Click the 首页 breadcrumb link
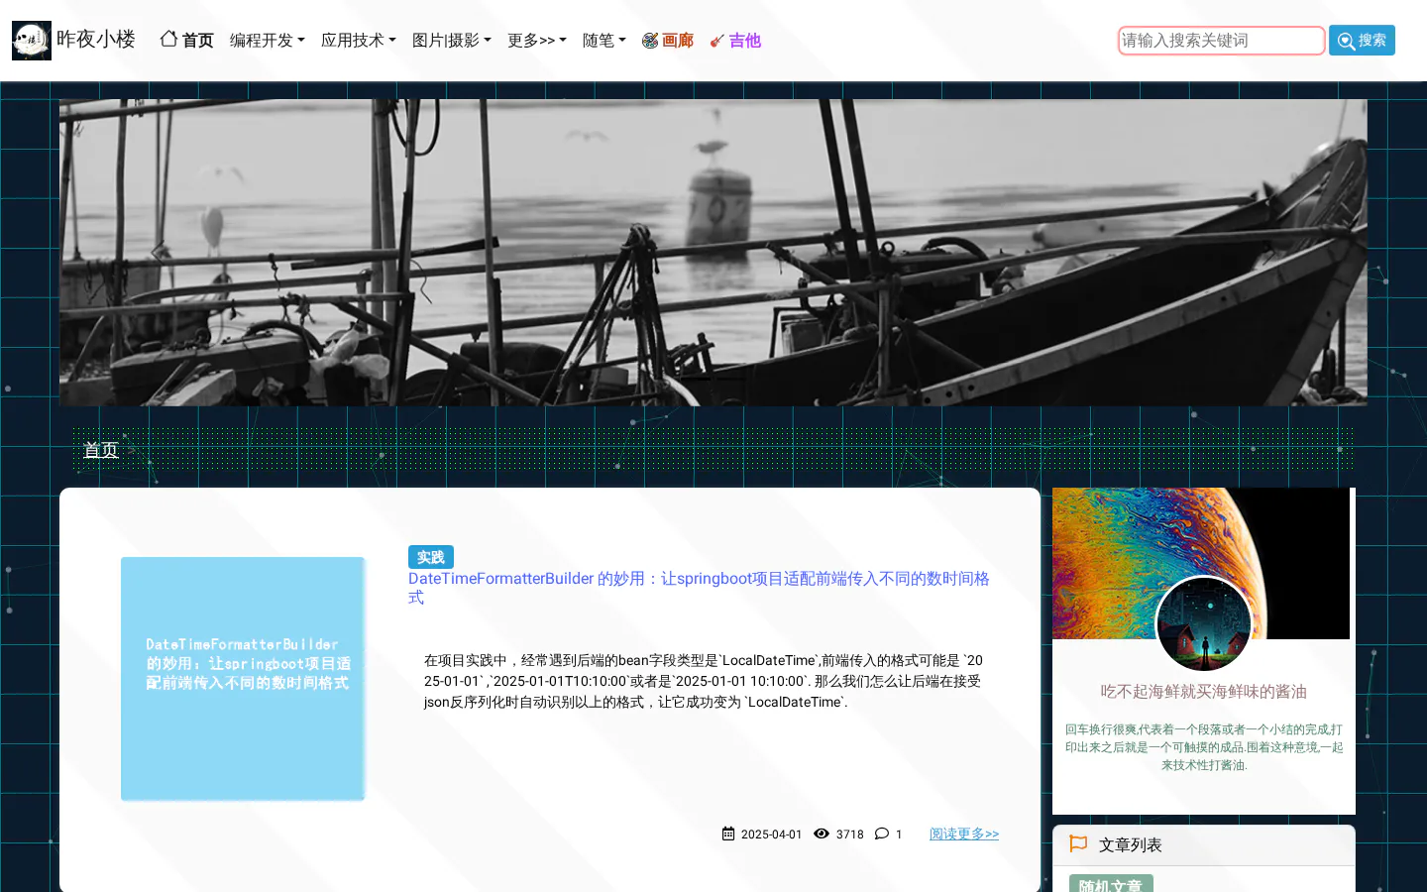 [x=101, y=450]
